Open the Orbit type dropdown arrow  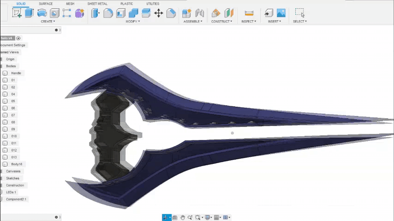[x=170, y=217]
